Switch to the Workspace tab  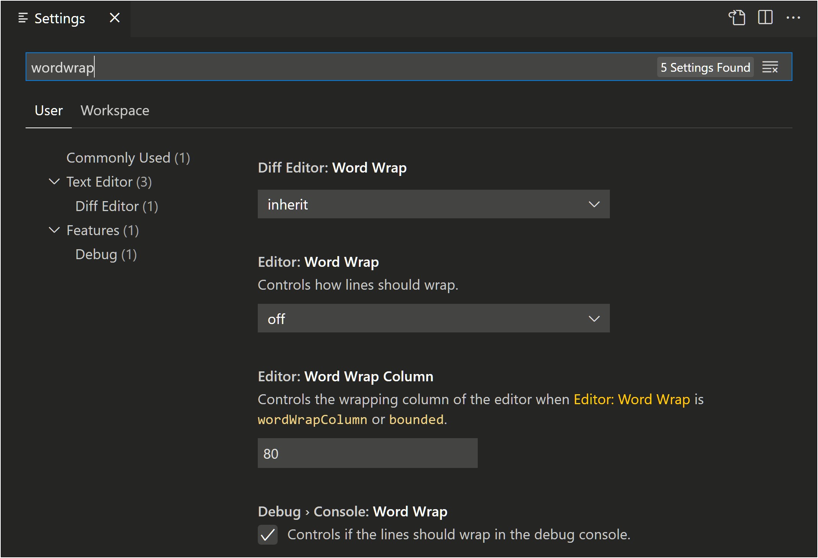point(115,111)
